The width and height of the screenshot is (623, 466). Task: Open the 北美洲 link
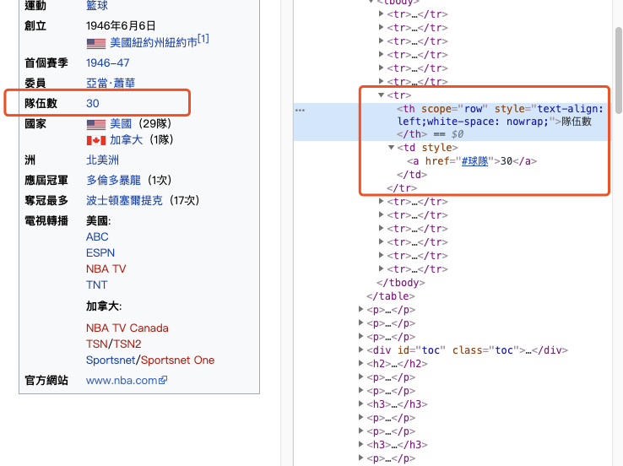click(x=102, y=160)
